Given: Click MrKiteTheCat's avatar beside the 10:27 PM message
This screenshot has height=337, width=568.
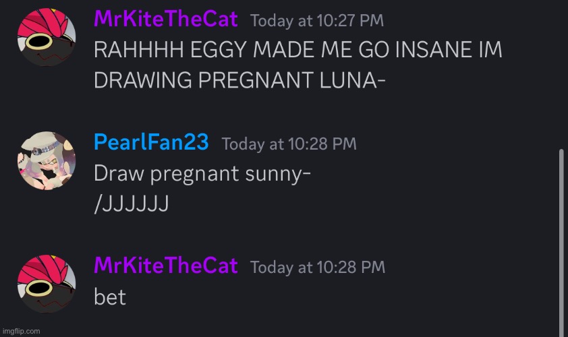Looking at the screenshot, I should click(47, 37).
